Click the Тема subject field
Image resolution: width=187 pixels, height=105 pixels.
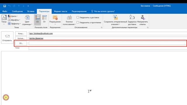point(108,48)
